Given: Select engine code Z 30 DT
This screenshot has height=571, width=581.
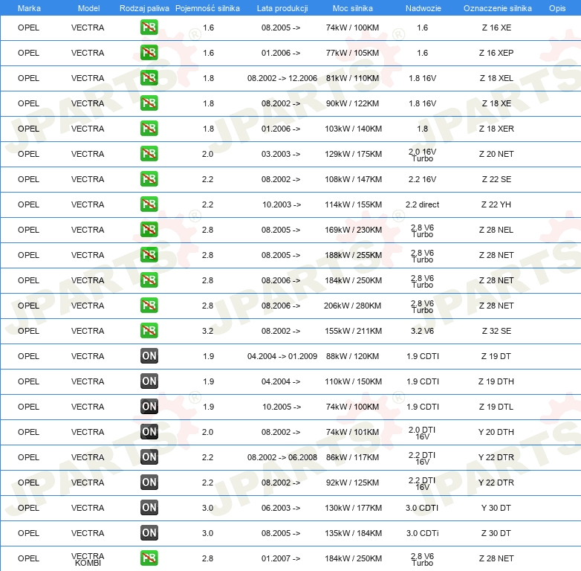Looking at the screenshot, I should [x=496, y=533].
